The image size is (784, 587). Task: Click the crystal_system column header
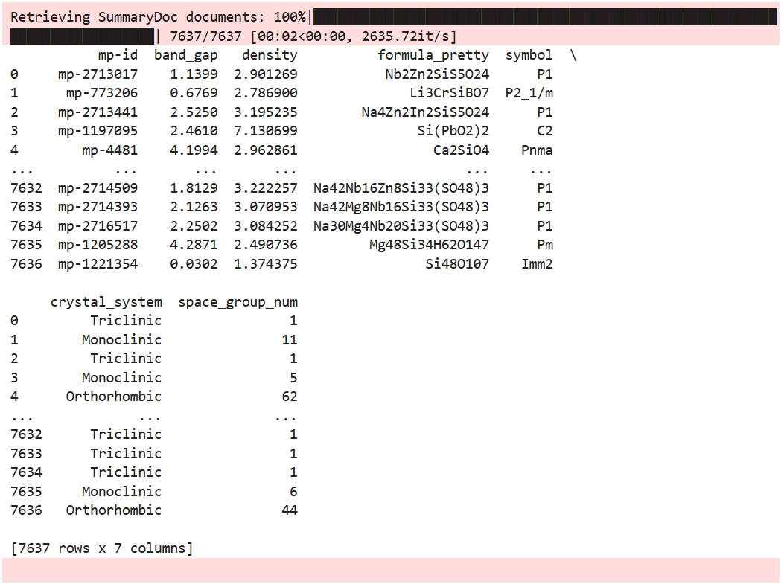106,301
